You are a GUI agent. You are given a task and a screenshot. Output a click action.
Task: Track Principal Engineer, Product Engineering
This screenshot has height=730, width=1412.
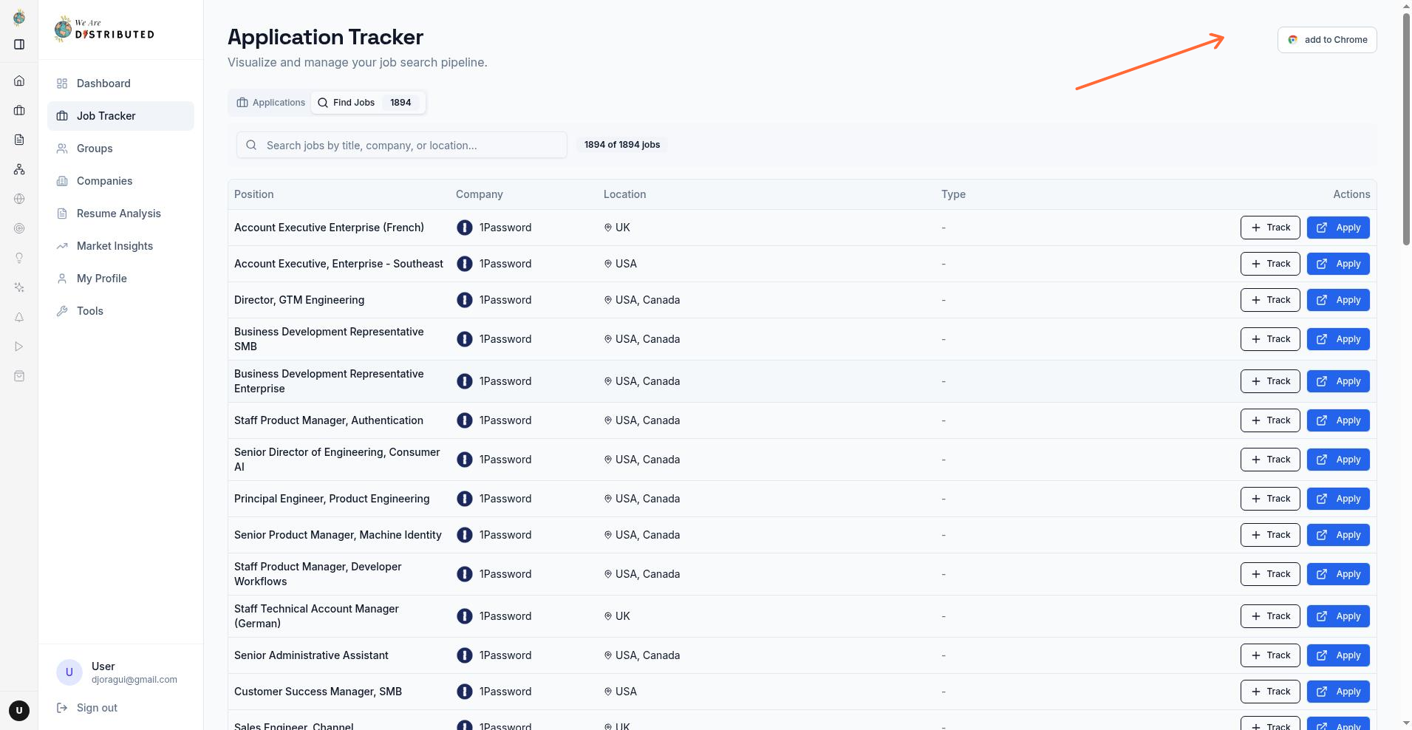[x=1270, y=499]
